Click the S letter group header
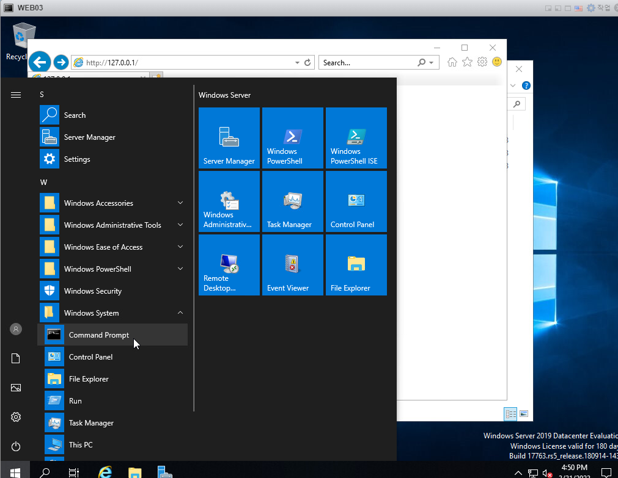 click(x=42, y=95)
